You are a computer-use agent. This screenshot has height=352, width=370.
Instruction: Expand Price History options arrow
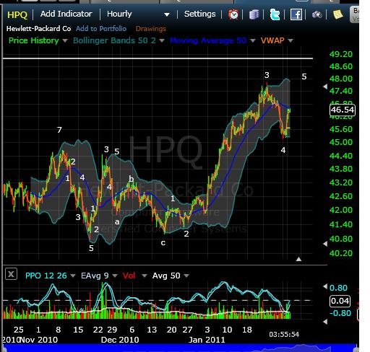(65, 40)
